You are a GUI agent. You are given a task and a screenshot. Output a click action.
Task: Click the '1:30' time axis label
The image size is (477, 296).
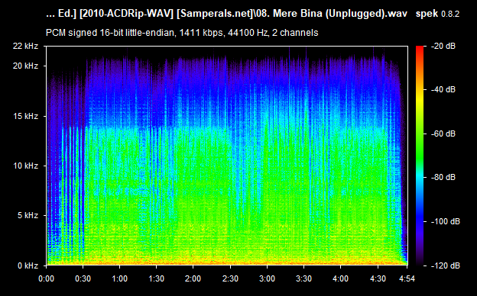point(157,278)
